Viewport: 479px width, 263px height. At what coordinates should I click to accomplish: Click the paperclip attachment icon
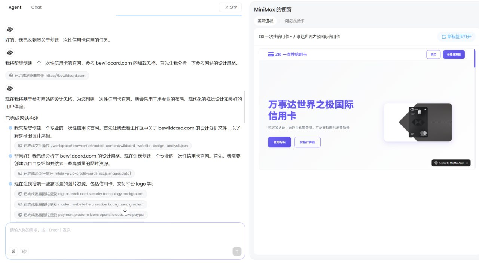[x=13, y=251]
